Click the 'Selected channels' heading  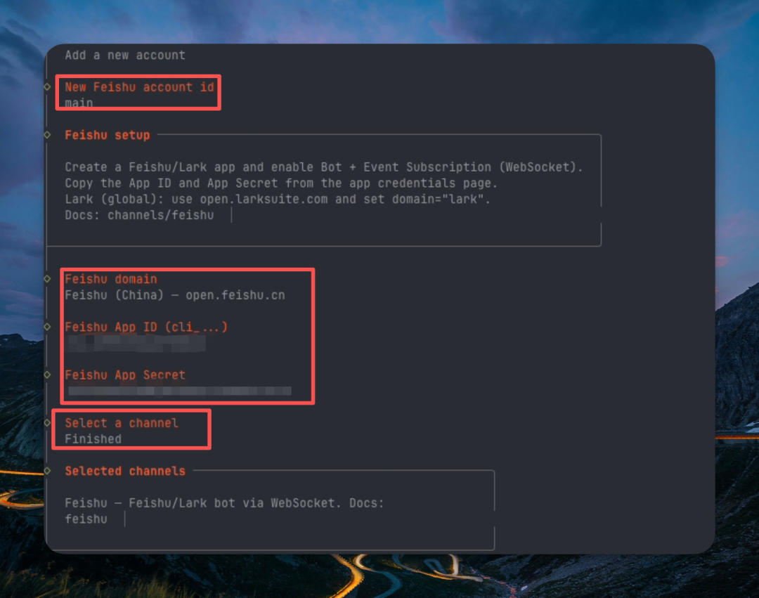tap(125, 471)
